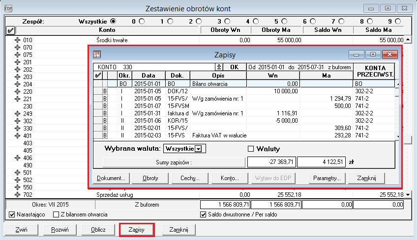Select team 5 radio button
This screenshot has height=240, width=417.
point(285,21)
